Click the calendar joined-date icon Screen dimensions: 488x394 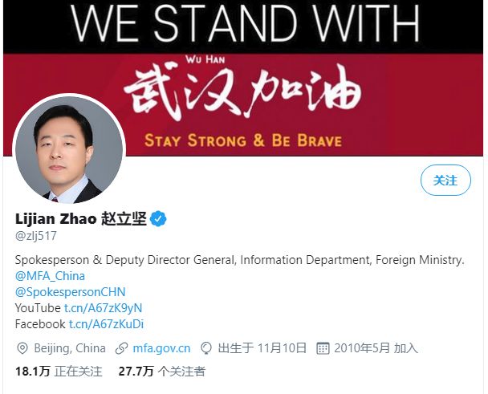coord(323,348)
